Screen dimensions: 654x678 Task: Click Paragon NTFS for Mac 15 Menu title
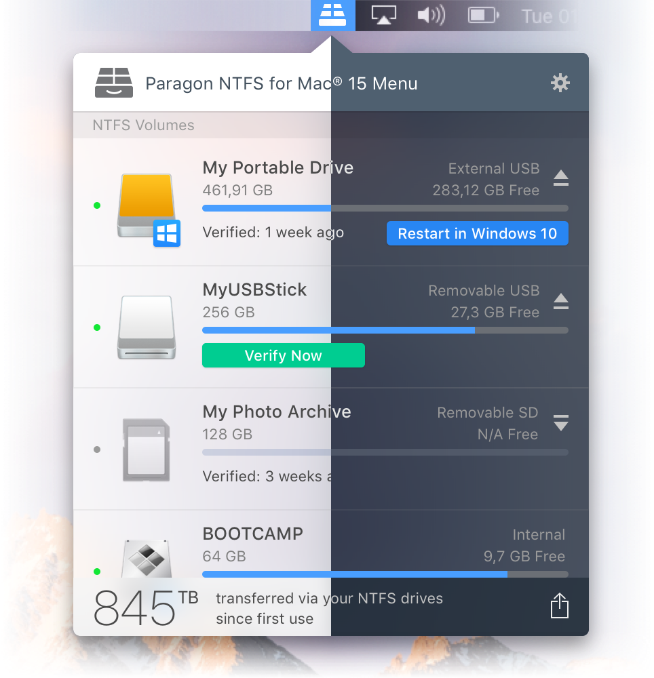pos(281,83)
